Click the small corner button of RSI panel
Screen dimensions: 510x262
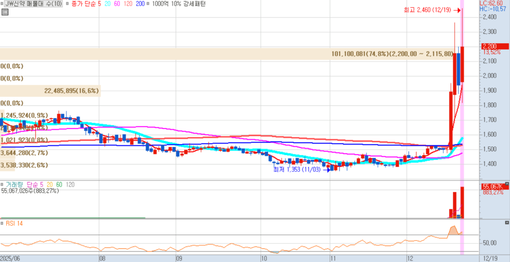pyautogui.click(x=506, y=222)
